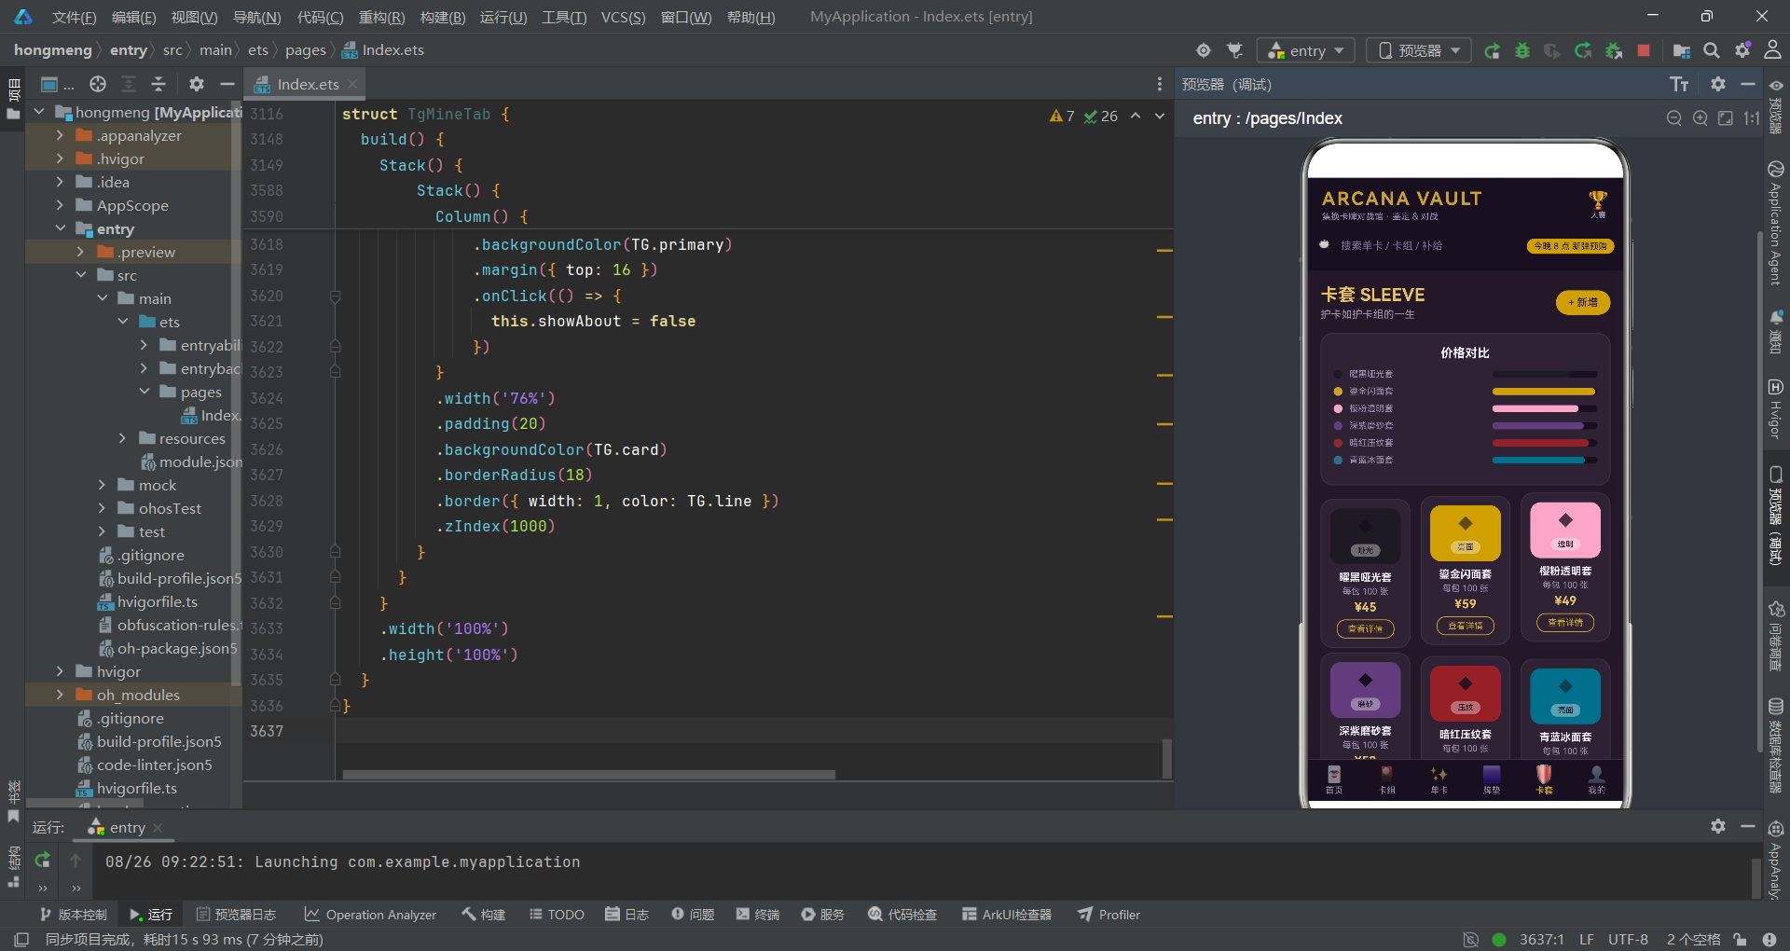Open the 文件(F) menu
The image size is (1790, 951).
(75, 17)
